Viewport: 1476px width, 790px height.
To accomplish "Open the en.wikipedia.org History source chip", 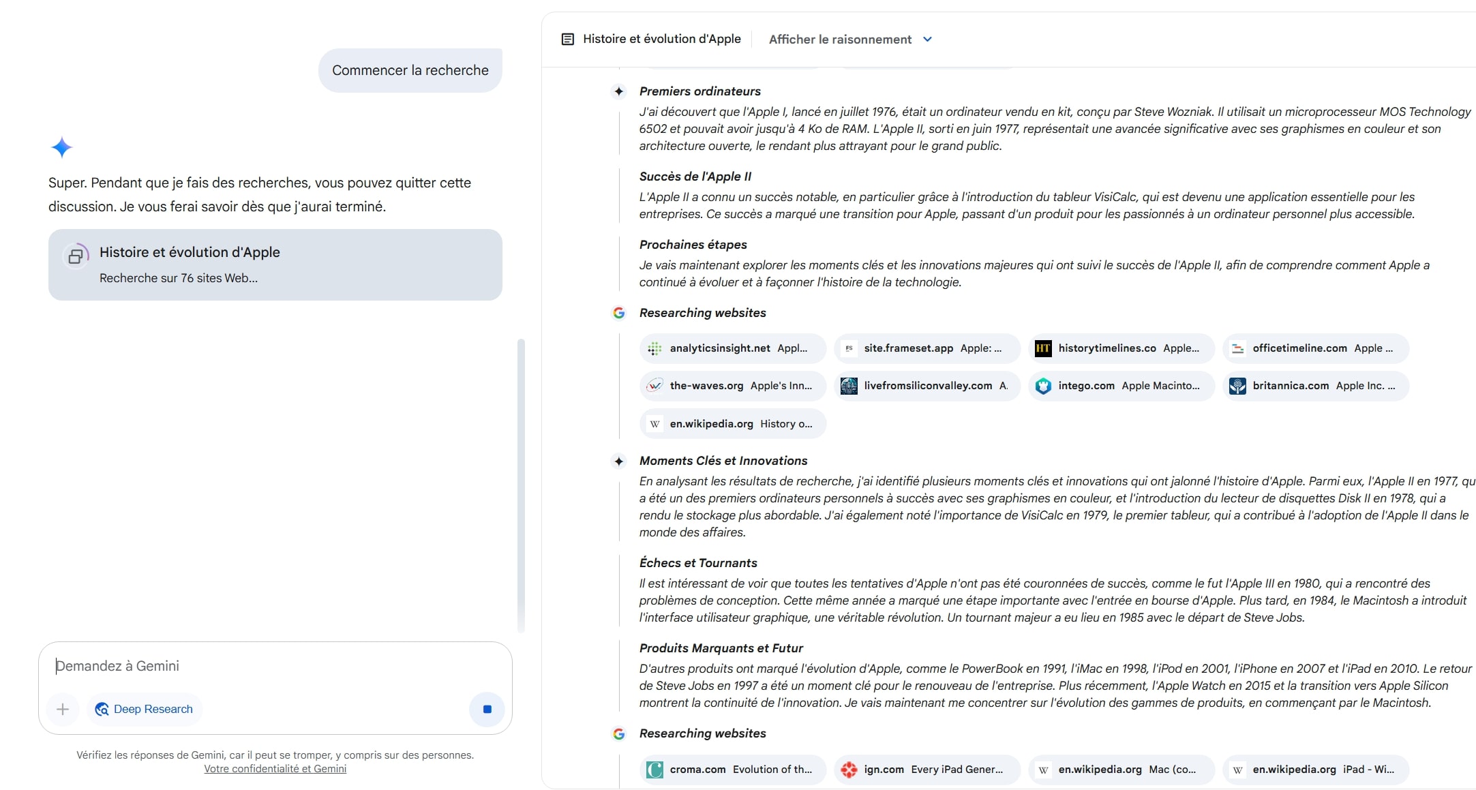I will pyautogui.click(x=733, y=424).
